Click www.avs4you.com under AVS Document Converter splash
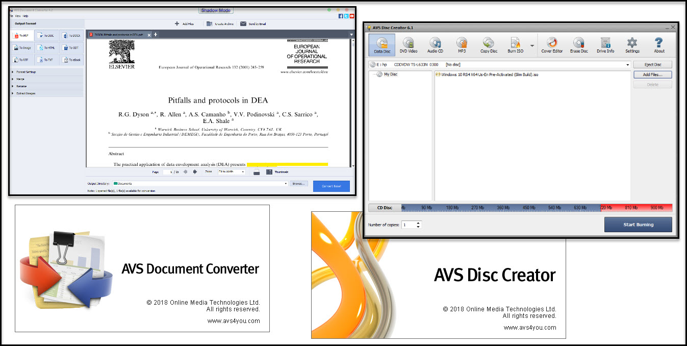The height and width of the screenshot is (346, 687). tap(234, 321)
